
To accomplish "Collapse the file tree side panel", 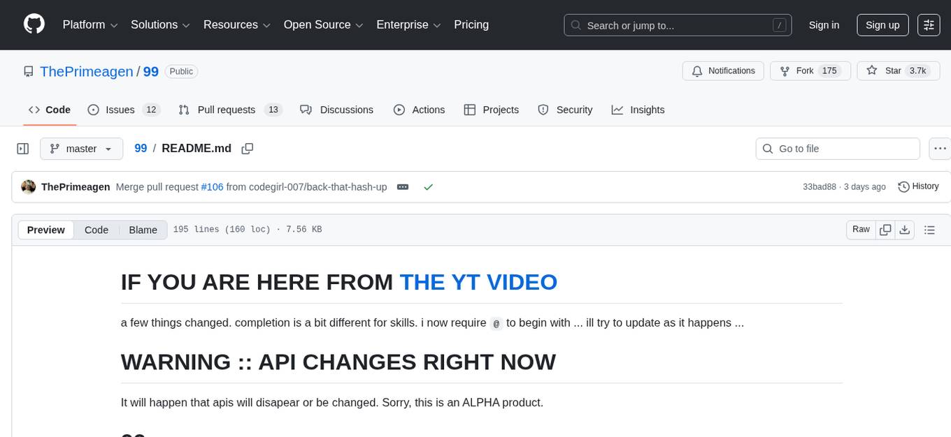I will [x=23, y=149].
